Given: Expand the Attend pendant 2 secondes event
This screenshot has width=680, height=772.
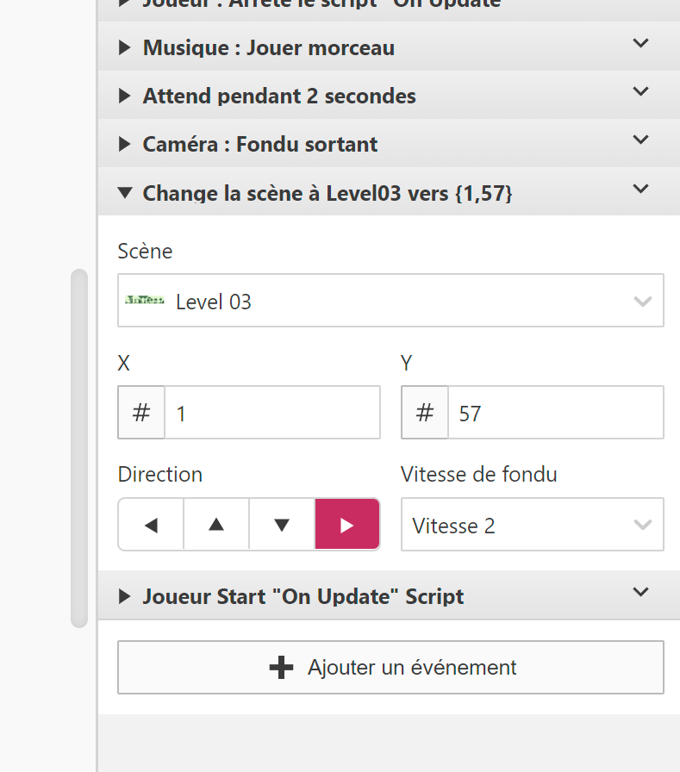Looking at the screenshot, I should pos(124,96).
